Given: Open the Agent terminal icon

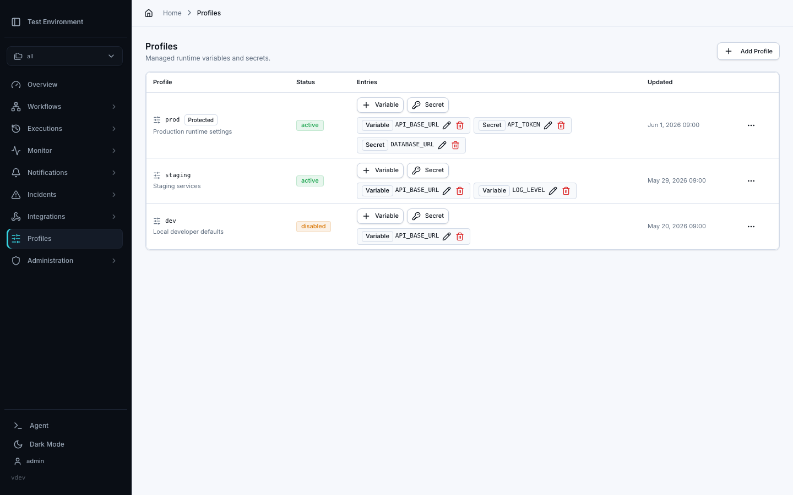Looking at the screenshot, I should tap(18, 426).
